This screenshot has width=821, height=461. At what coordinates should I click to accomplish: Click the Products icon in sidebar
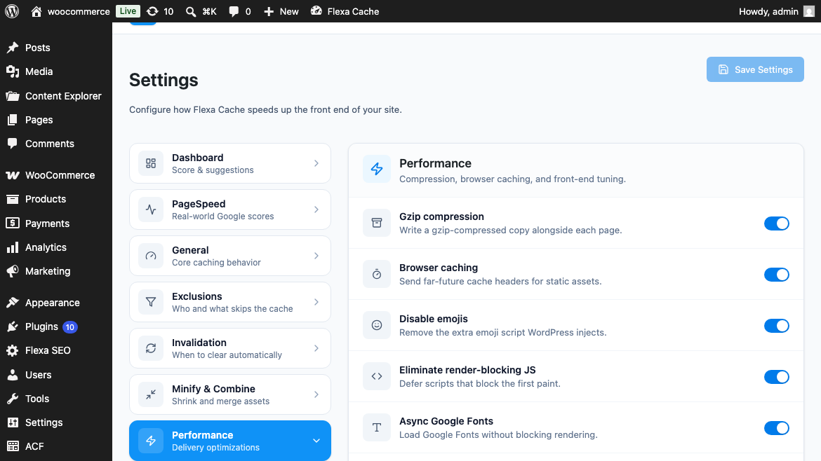tap(13, 199)
